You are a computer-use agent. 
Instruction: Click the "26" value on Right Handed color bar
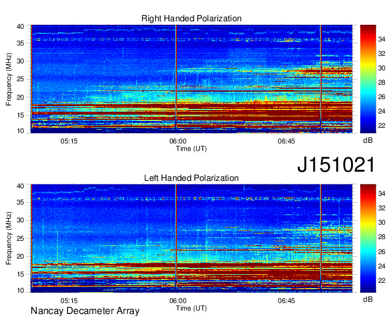tap(382, 97)
